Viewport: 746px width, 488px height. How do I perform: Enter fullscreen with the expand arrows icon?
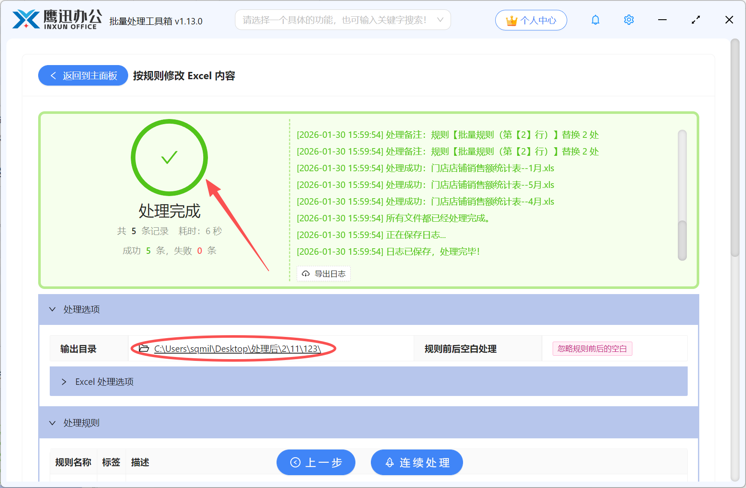[x=695, y=20]
